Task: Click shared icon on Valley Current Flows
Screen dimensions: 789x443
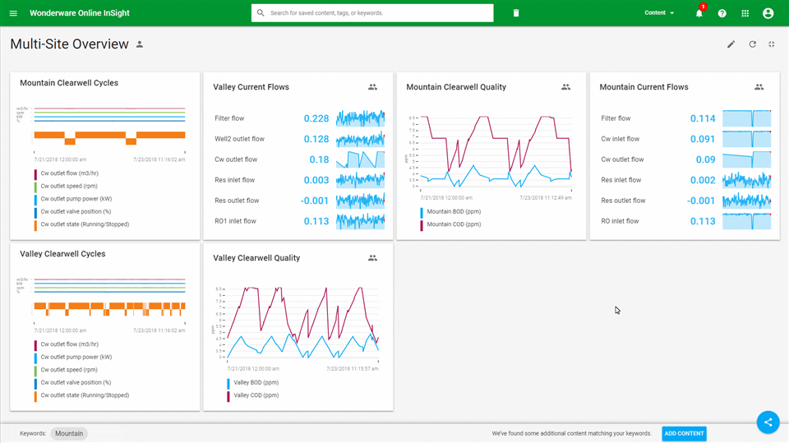Action: click(x=372, y=87)
